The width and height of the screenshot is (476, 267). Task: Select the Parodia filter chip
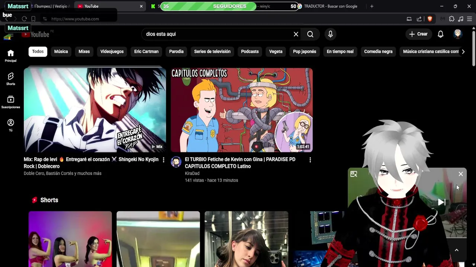click(x=176, y=52)
